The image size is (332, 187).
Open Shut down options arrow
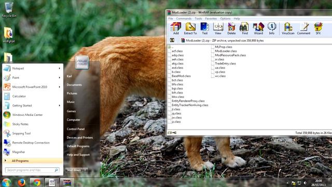[85, 170]
